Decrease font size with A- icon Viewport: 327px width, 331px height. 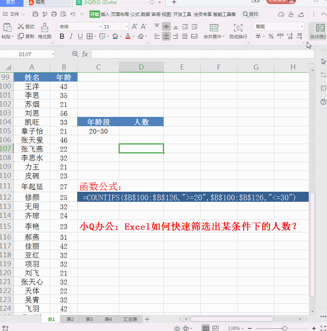(144, 26)
